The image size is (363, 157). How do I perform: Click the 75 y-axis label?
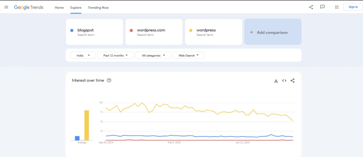click(101, 112)
